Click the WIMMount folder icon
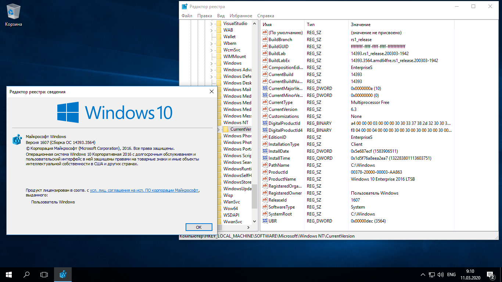The width and height of the screenshot is (502, 282). (x=219, y=57)
